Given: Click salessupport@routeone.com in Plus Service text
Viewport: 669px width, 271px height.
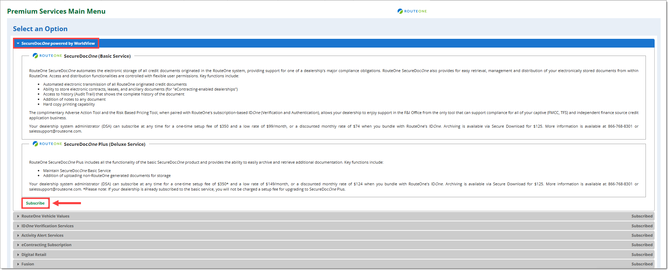Looking at the screenshot, I should (x=55, y=189).
